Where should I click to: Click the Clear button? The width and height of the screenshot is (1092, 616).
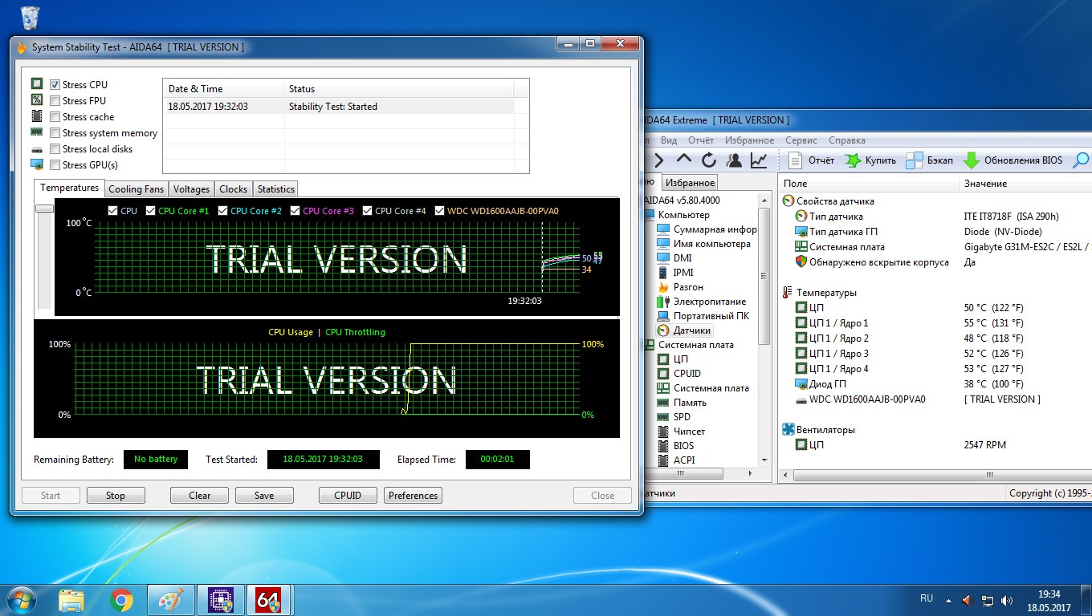(x=199, y=496)
